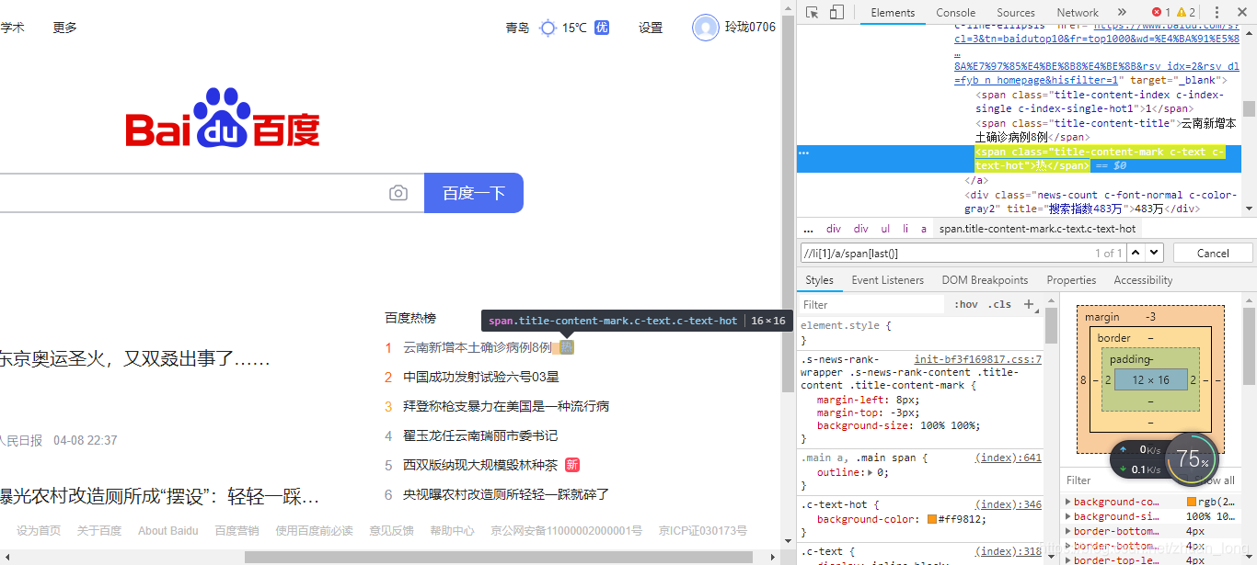Toggle the .cls class editor
Screen dimensions: 1257x565
[999, 304]
